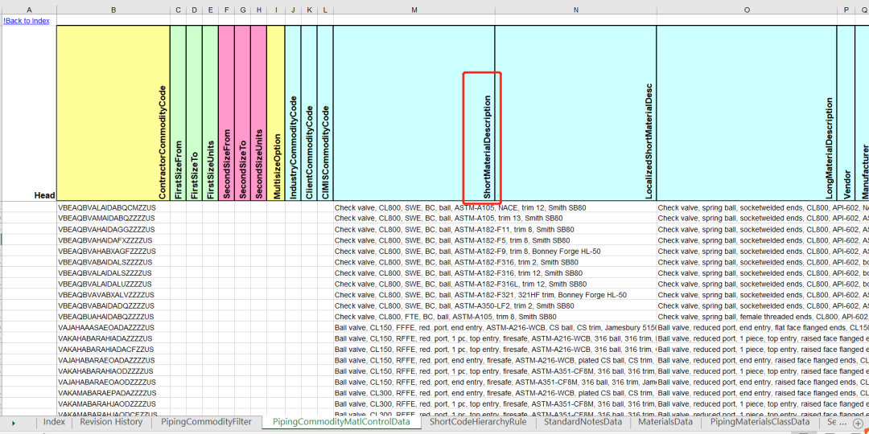
Task: Click the Manufacturer header cell
Action: 863,113
